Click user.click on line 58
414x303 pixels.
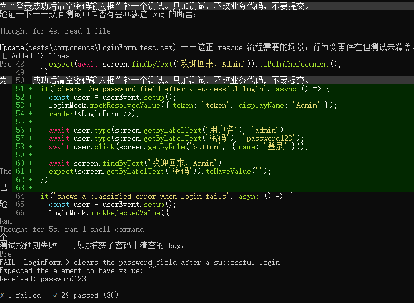point(94,147)
